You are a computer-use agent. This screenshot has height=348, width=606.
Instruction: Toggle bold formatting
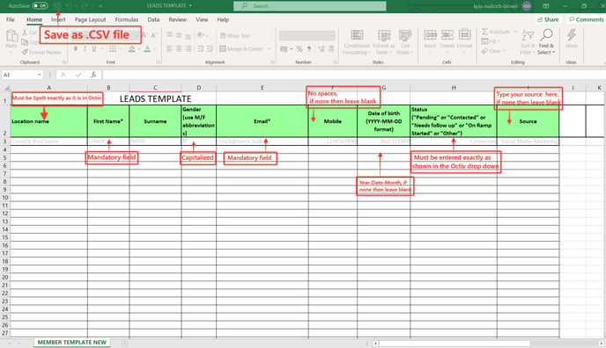click(76, 49)
